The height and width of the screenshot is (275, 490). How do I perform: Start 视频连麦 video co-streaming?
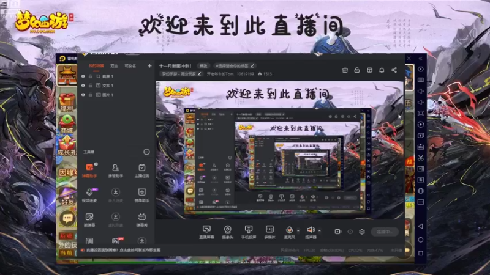coord(89,195)
